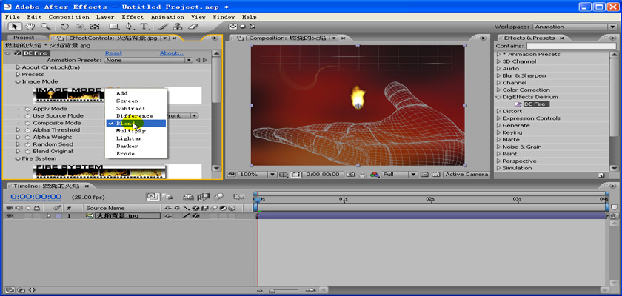Toggle title/action safe guides button
This screenshot has height=296, width=622.
[283, 175]
